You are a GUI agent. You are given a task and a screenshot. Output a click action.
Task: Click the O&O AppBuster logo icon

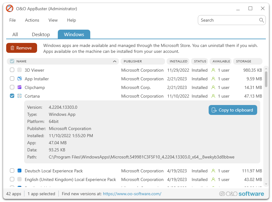(x=10, y=9)
